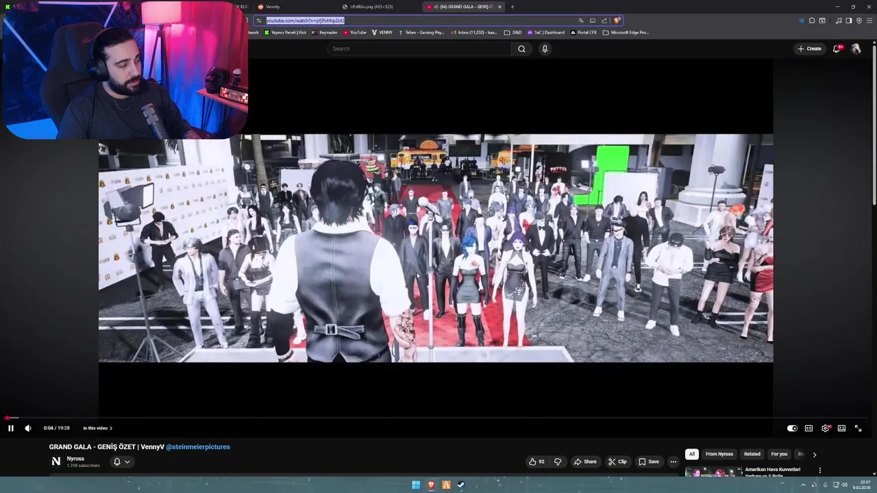Save the video to a playlist
The width and height of the screenshot is (877, 493).
click(x=649, y=462)
